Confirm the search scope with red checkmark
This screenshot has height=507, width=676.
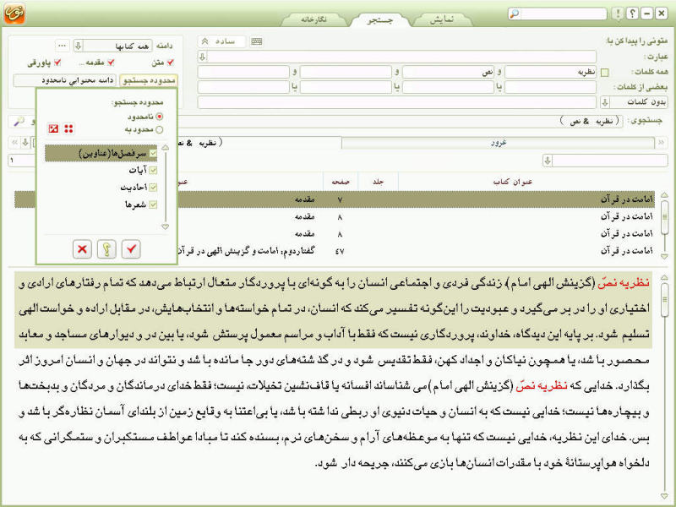[131, 248]
